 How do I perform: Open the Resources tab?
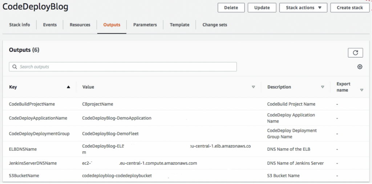point(80,25)
